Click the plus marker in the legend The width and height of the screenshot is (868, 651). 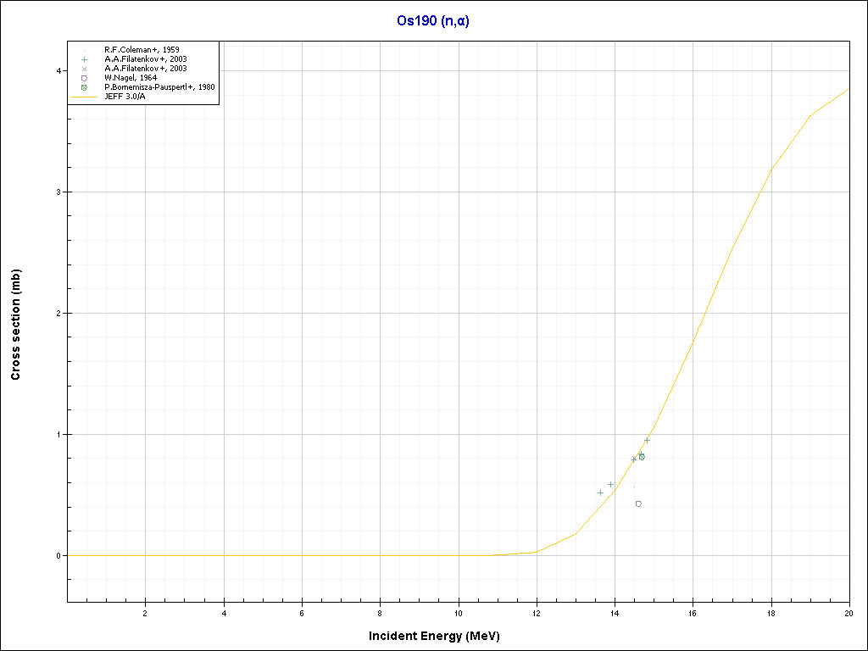(84, 59)
